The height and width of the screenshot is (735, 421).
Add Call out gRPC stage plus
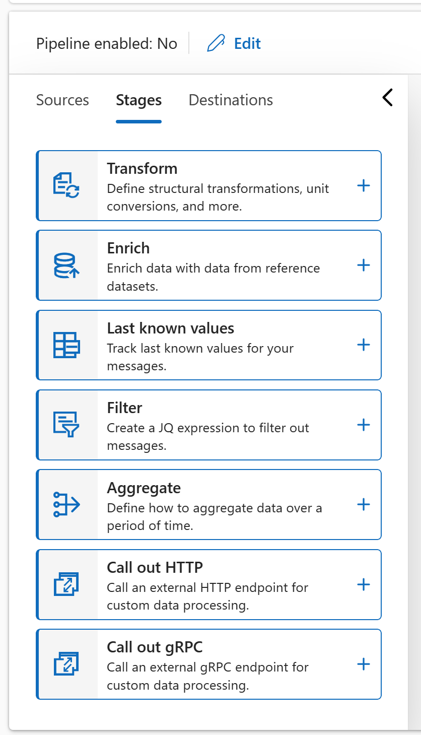364,664
